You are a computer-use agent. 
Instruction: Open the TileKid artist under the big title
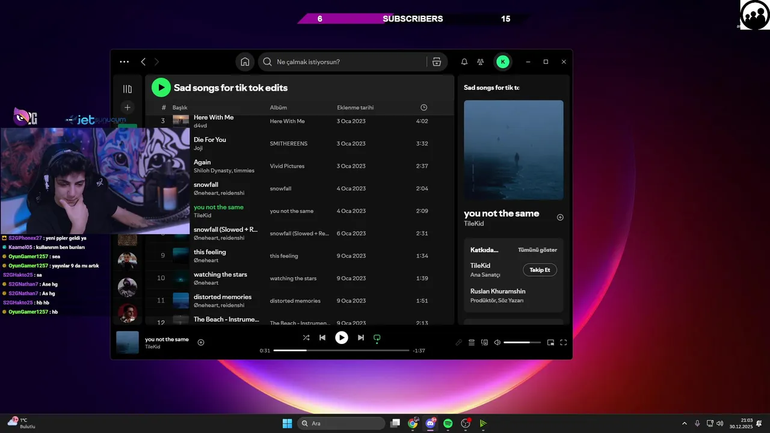pyautogui.click(x=473, y=224)
